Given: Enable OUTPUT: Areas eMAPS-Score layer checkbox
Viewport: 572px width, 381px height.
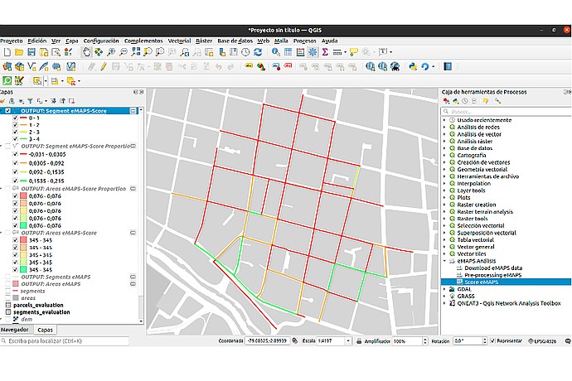Looking at the screenshot, I should tap(7, 233).
